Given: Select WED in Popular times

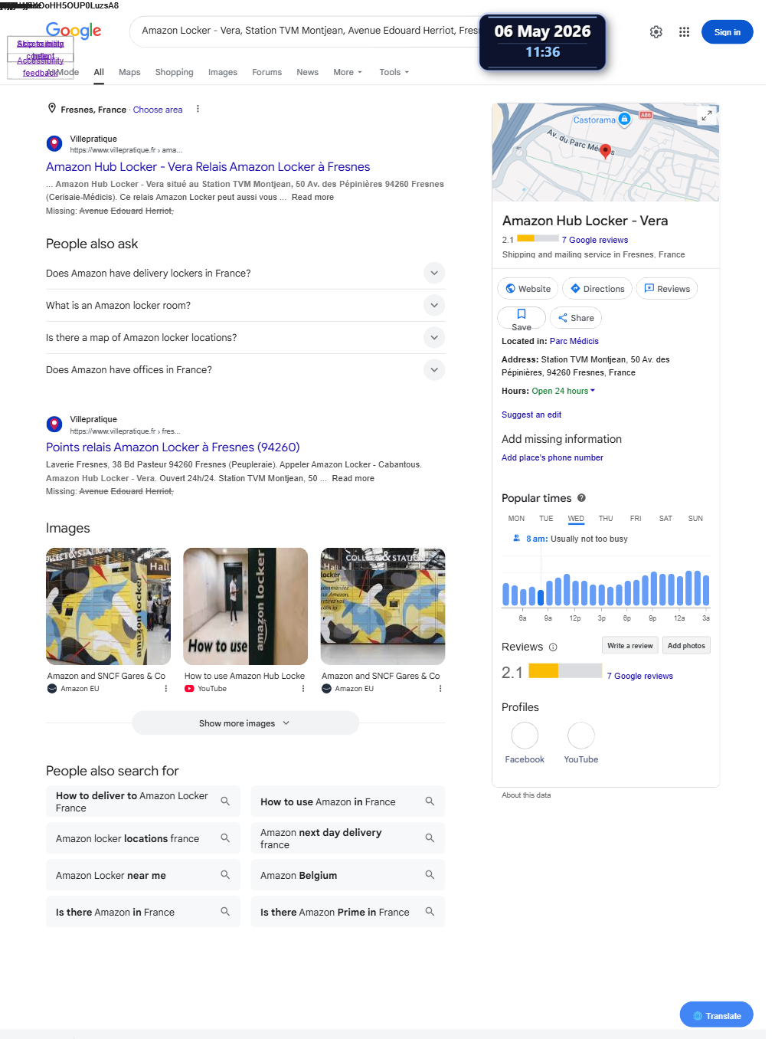Looking at the screenshot, I should click(576, 519).
